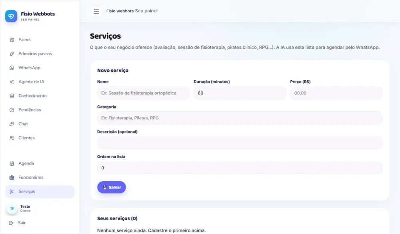The image size is (400, 234).
Task: Open Painel via its grid icon
Action: tap(12, 40)
